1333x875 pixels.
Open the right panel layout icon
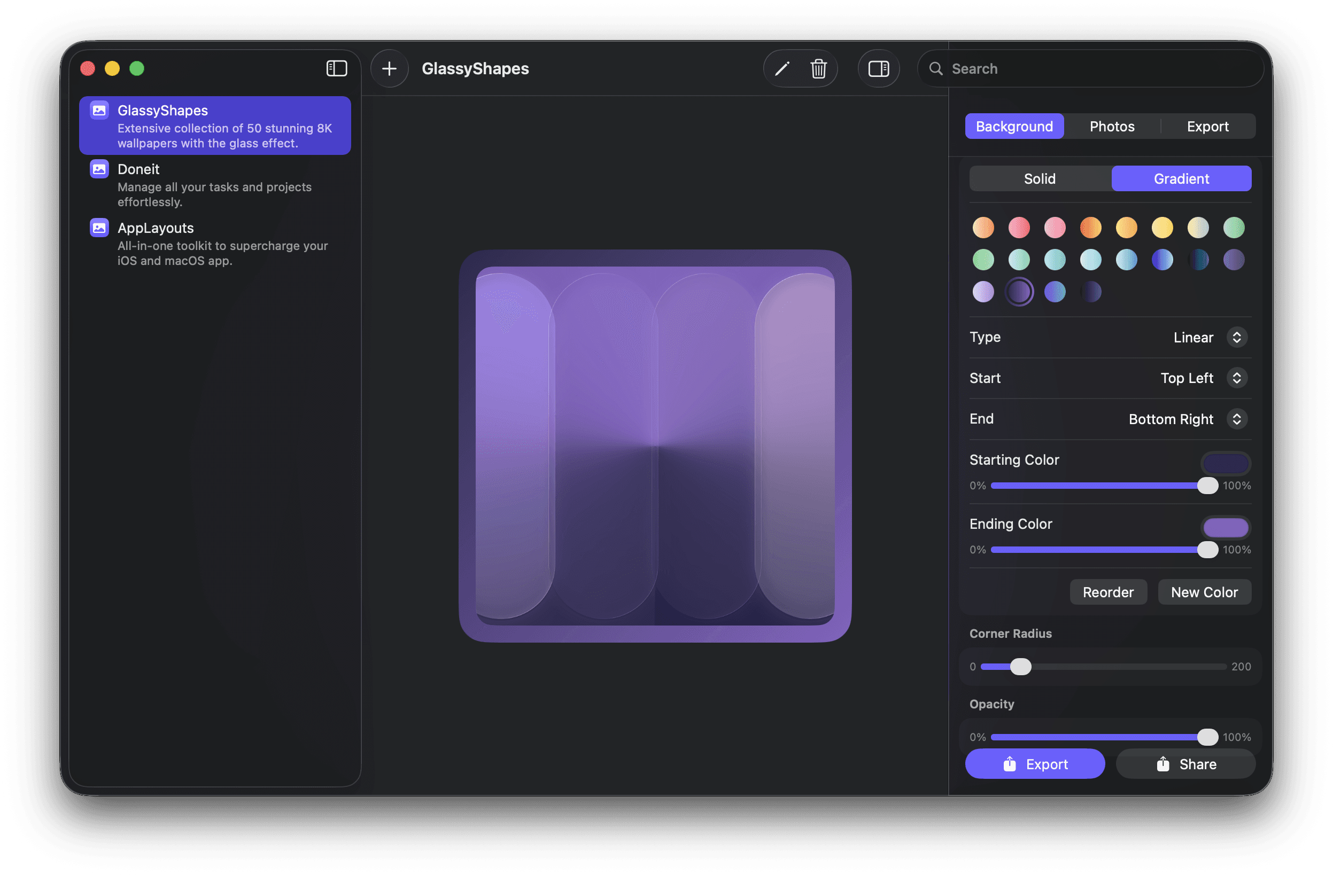point(878,68)
